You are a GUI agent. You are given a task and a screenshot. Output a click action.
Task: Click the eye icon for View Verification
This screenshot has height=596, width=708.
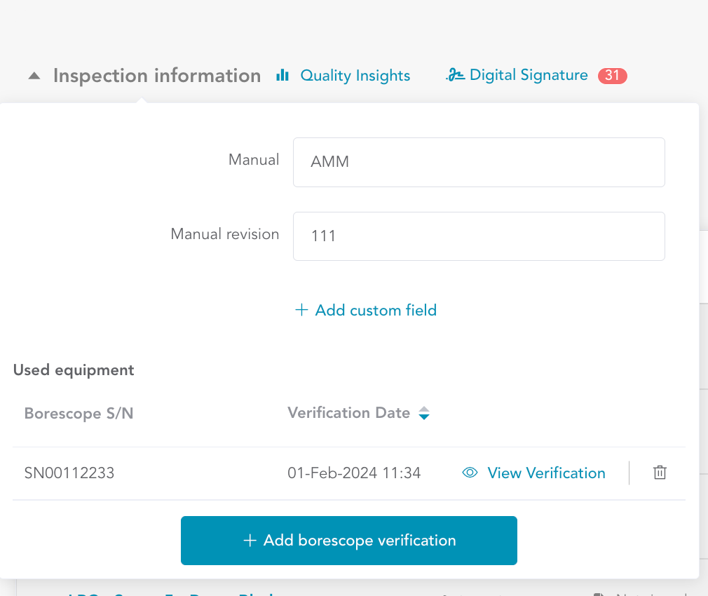tap(470, 473)
